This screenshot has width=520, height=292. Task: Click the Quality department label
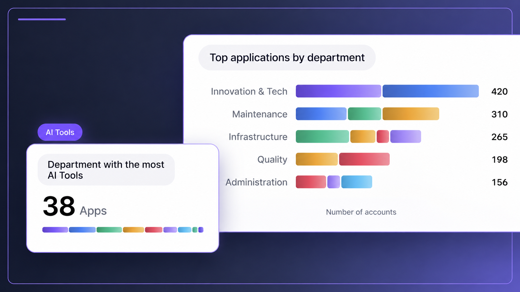coord(272,159)
